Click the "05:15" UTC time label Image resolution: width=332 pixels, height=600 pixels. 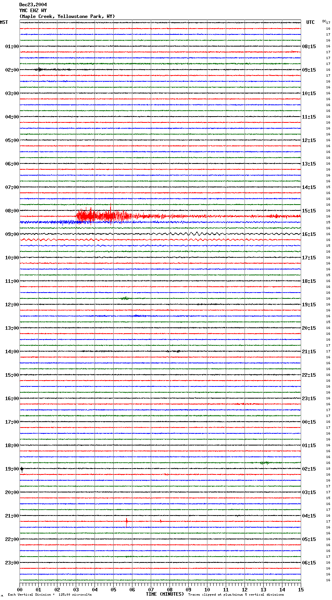tap(309, 539)
